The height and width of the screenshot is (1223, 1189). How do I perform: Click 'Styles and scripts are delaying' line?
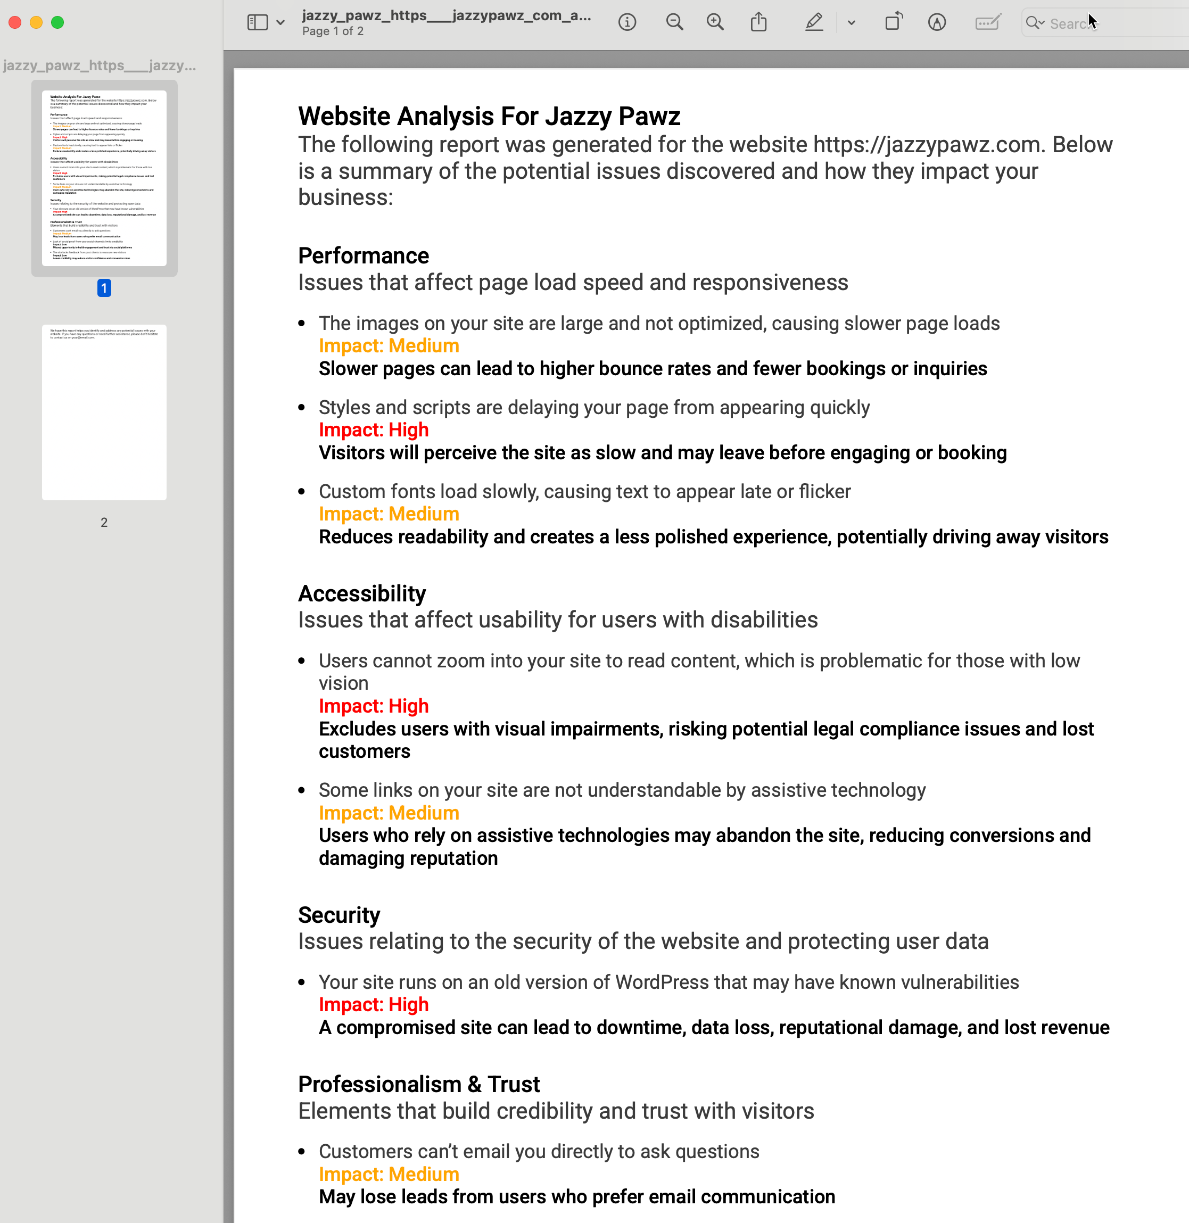[594, 407]
